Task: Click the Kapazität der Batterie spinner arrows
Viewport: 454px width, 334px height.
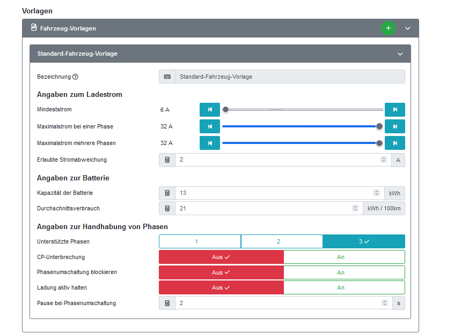Action: [x=376, y=193]
